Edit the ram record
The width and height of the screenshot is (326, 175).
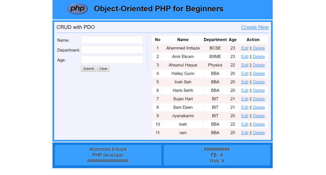point(245,133)
